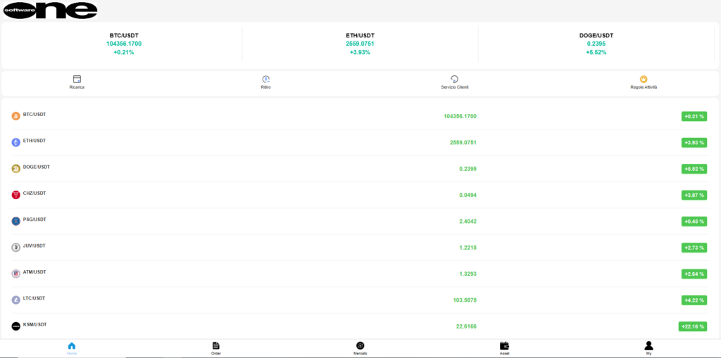Click the list price 104356.1700
The image size is (721, 358).
[460, 116]
